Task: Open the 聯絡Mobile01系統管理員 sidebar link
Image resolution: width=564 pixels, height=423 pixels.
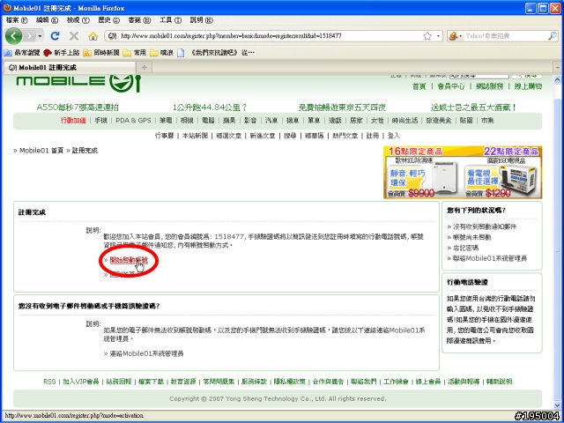Action: (x=490, y=258)
